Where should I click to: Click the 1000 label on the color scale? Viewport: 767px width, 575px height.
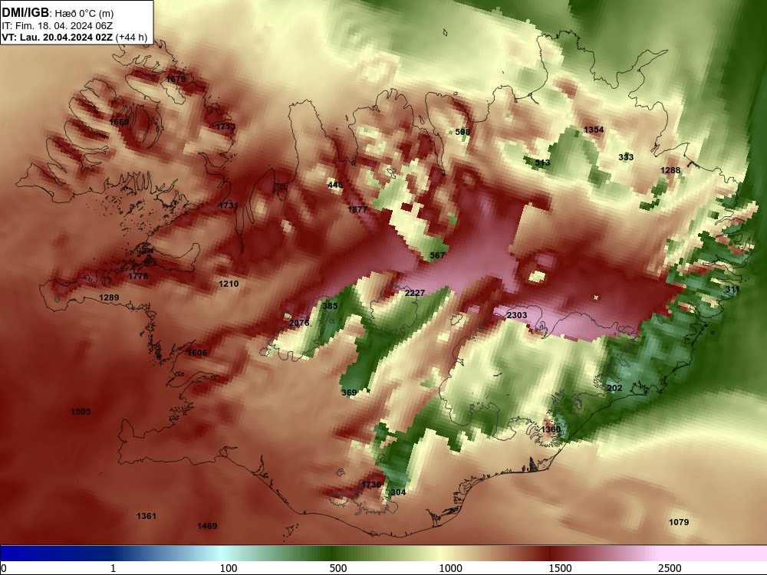pyautogui.click(x=450, y=568)
